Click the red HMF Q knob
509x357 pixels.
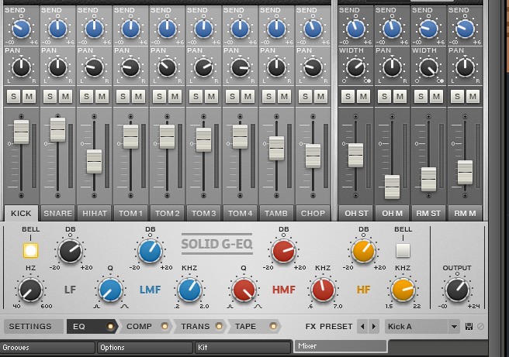[x=243, y=290]
